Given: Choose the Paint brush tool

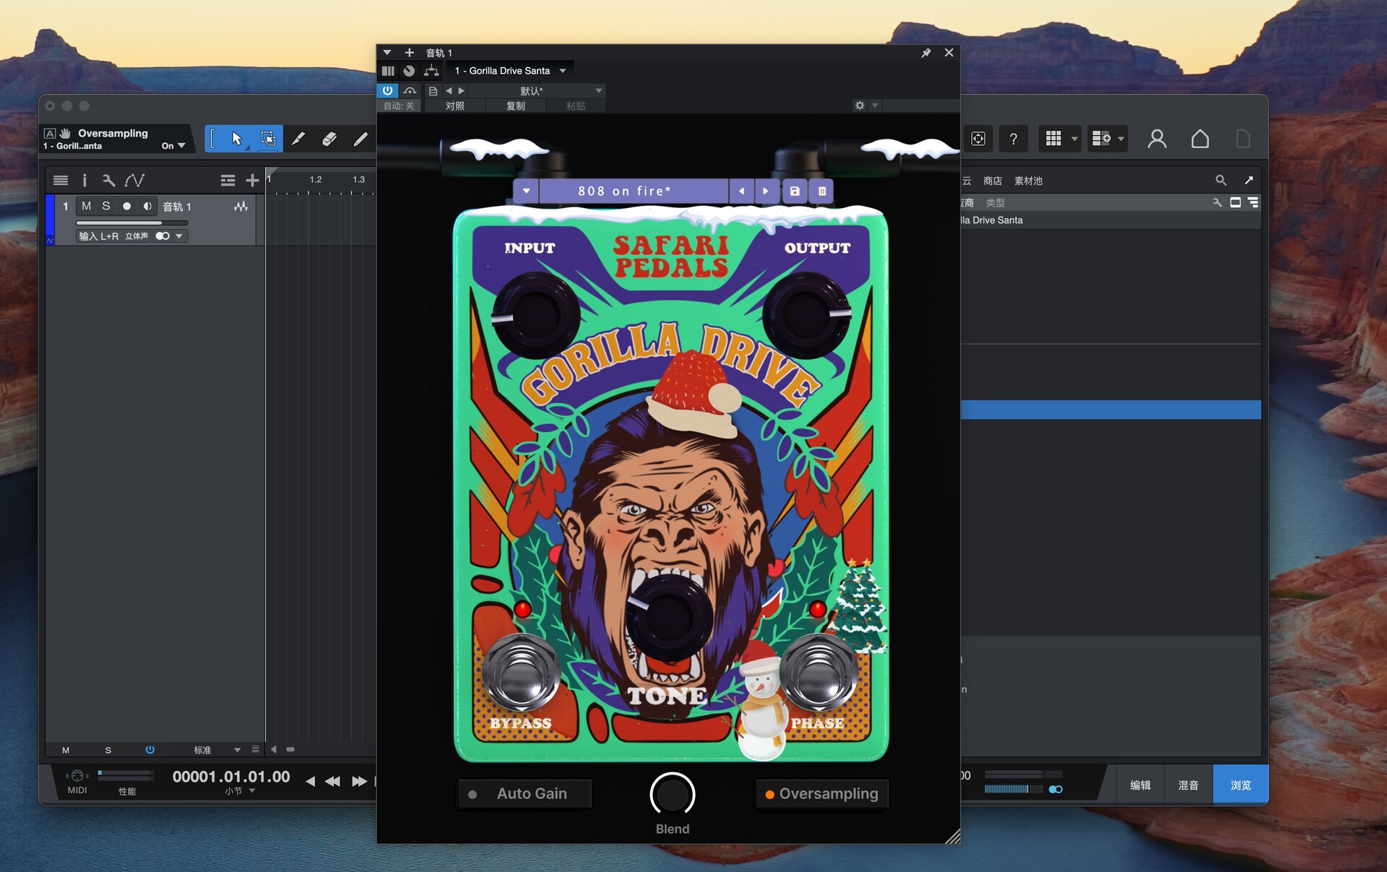Looking at the screenshot, I should [x=360, y=139].
